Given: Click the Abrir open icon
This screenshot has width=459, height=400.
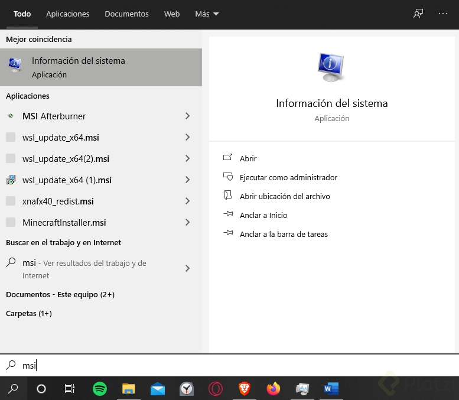Looking at the screenshot, I should click(228, 158).
